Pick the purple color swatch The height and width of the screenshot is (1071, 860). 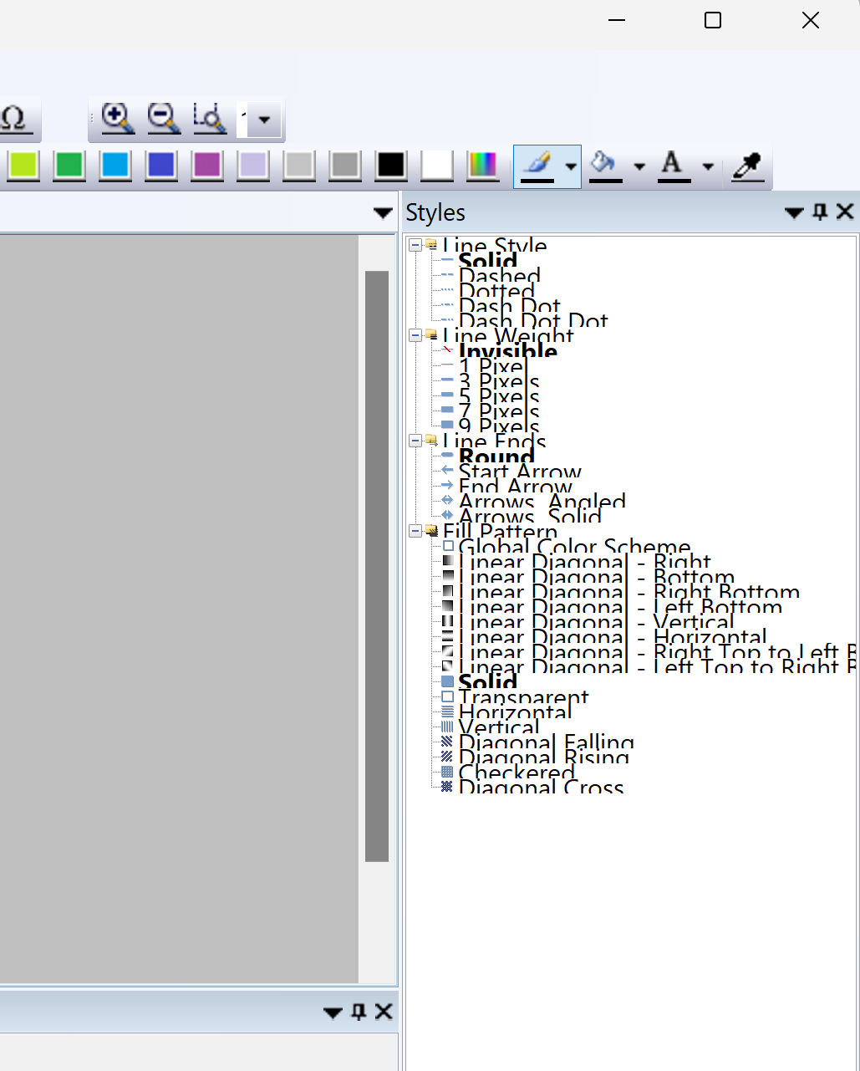pos(207,166)
